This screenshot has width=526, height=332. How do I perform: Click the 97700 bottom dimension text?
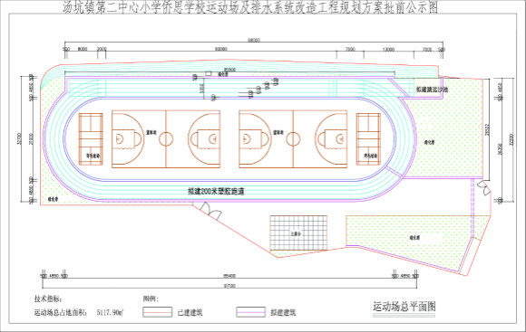[229, 286]
